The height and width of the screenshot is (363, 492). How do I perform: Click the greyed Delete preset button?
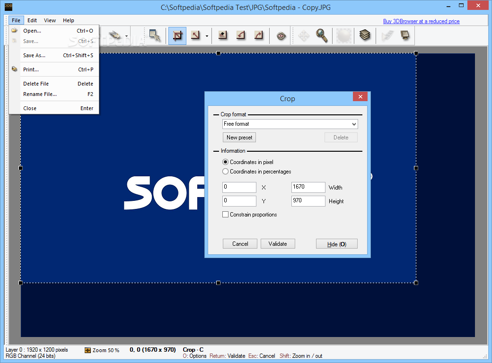(341, 137)
